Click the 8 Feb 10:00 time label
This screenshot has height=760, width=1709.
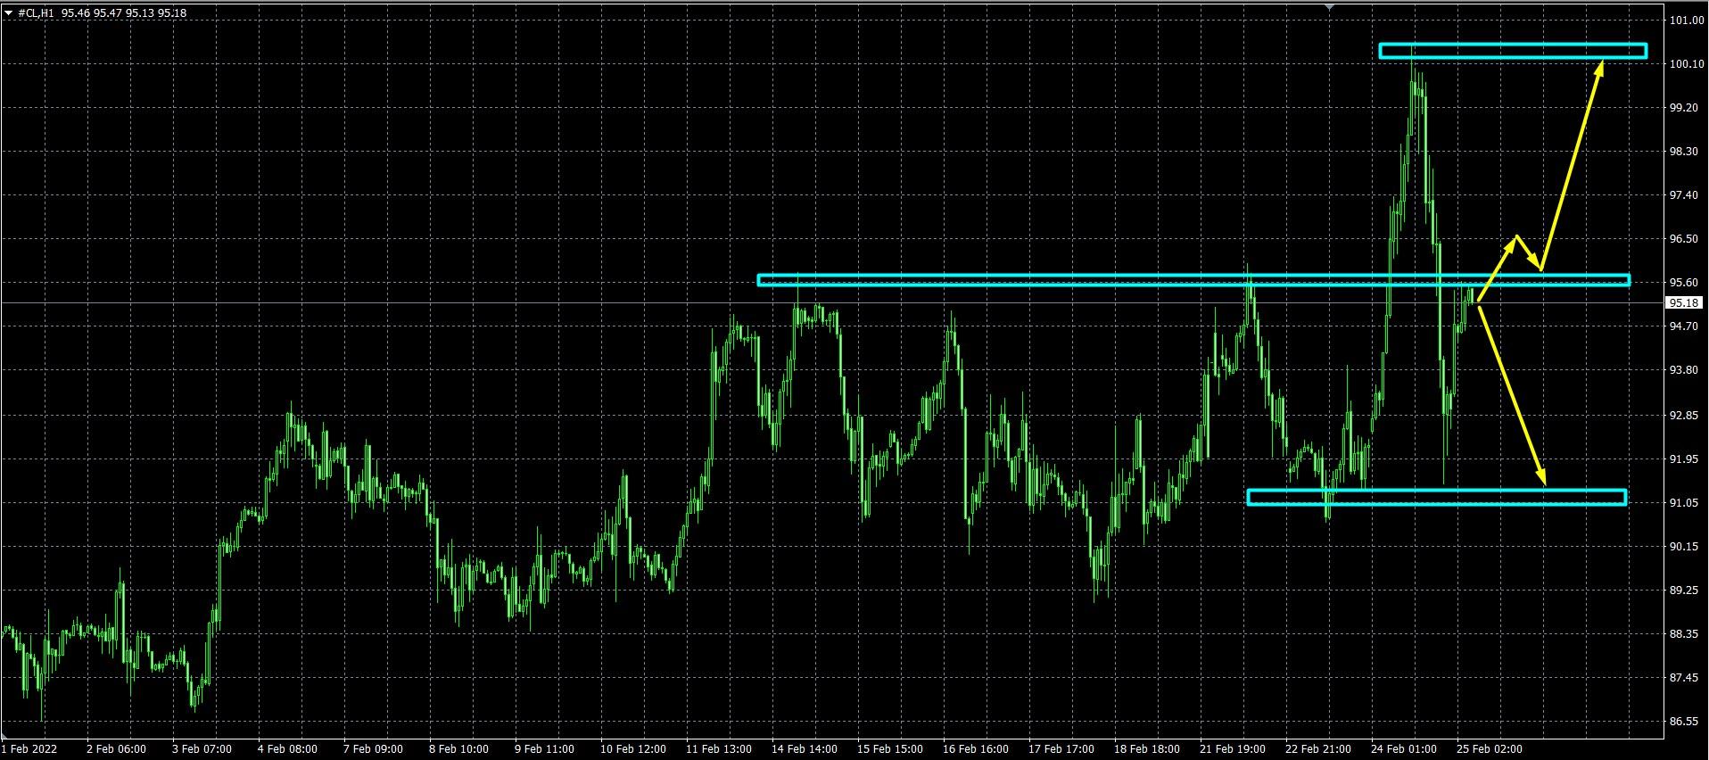click(x=459, y=749)
